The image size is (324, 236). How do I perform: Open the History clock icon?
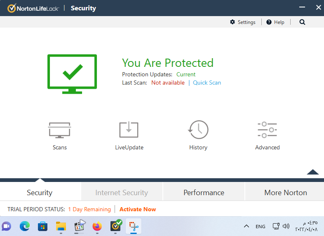pyautogui.click(x=198, y=130)
